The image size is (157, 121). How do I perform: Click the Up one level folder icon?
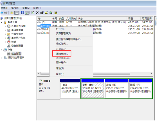12,13
